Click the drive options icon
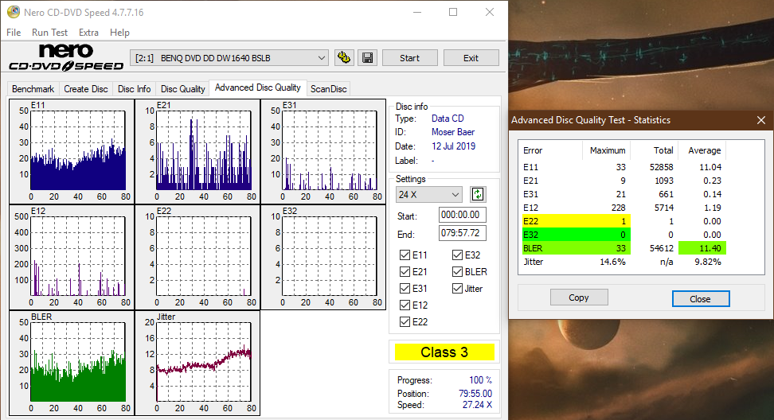The image size is (774, 420). pyautogui.click(x=343, y=58)
